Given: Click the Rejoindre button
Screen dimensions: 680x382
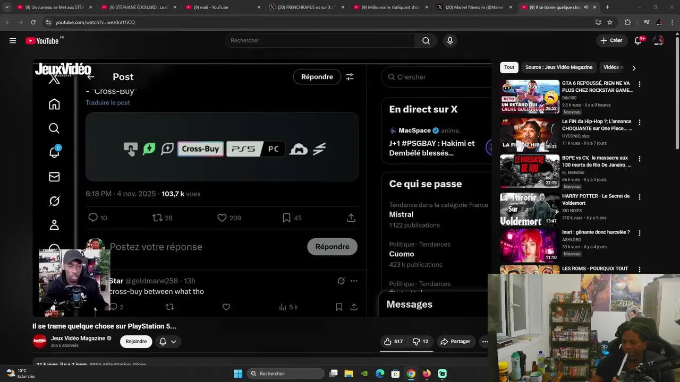Looking at the screenshot, I should pyautogui.click(x=136, y=342).
